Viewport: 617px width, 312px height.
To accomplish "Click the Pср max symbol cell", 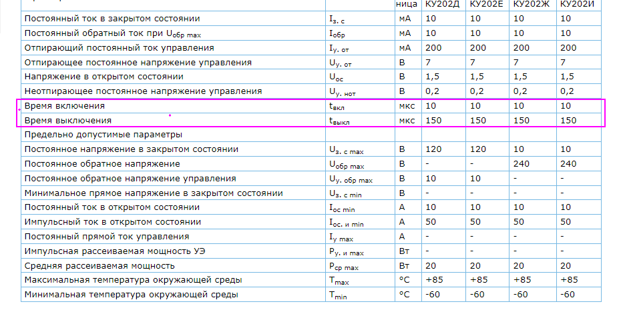I will 344,267.
